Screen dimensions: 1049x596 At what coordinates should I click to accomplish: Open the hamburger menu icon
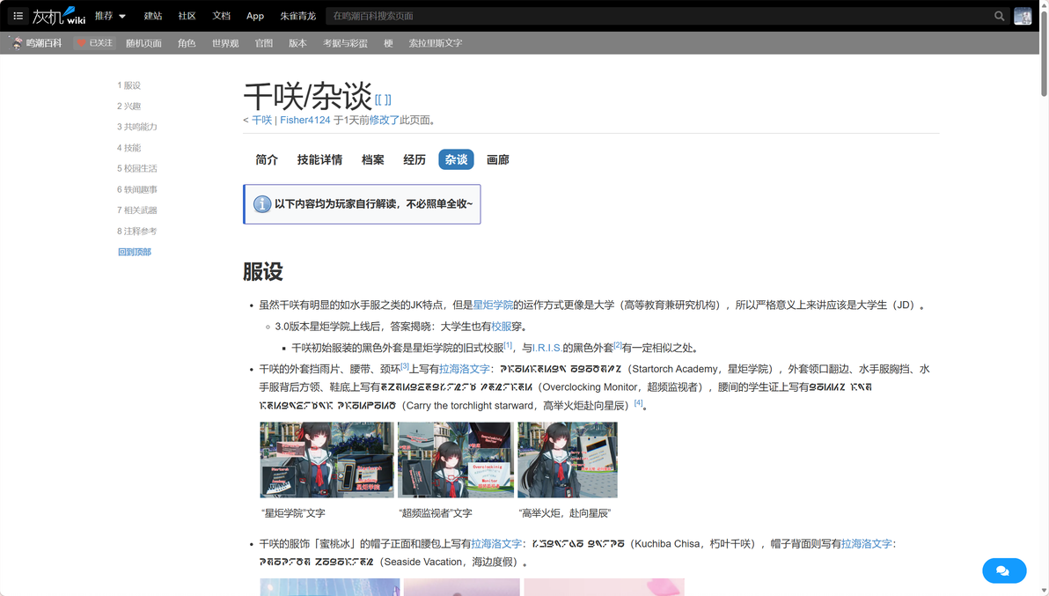18,15
